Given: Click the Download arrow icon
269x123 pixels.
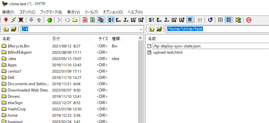Looking at the screenshot, I should [32, 20].
